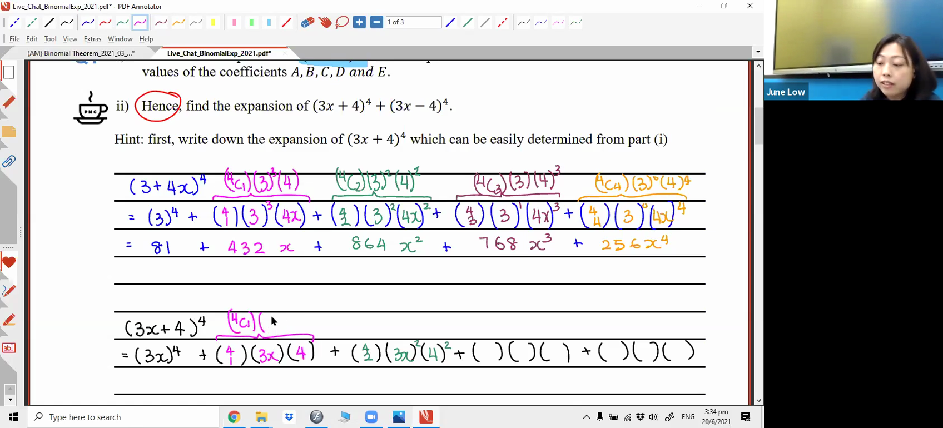Select the blue dashed pen tool
This screenshot has height=428, width=943.
[15, 23]
